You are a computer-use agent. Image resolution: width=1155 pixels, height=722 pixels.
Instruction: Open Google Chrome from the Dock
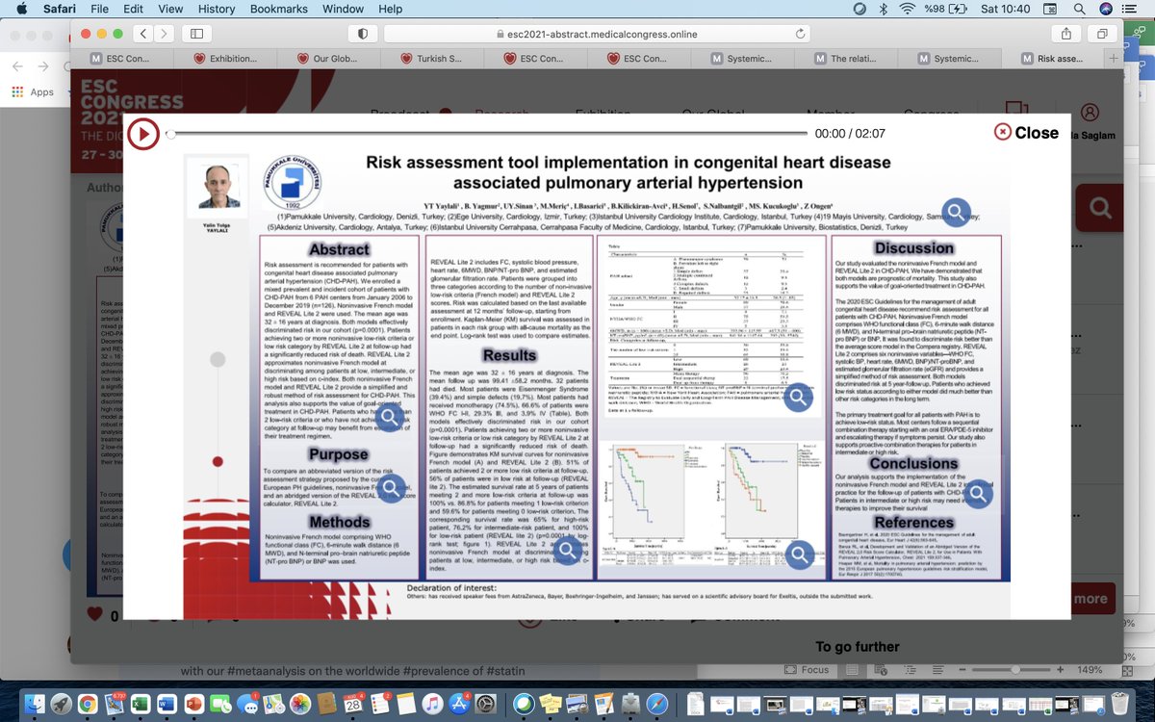88,703
